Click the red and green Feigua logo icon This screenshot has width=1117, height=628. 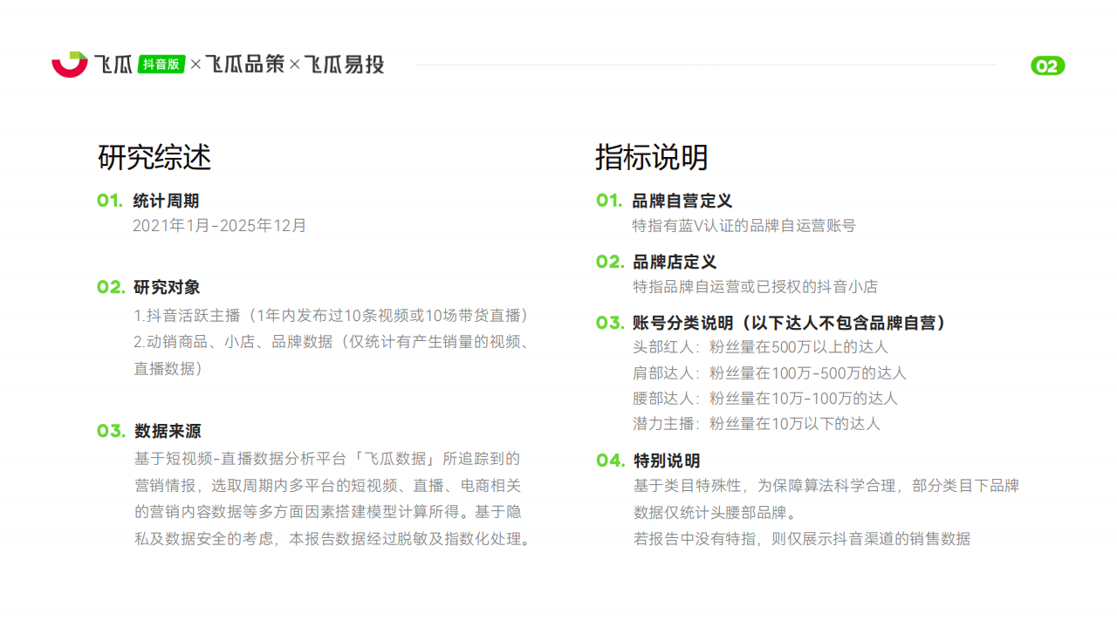pyautogui.click(x=70, y=64)
